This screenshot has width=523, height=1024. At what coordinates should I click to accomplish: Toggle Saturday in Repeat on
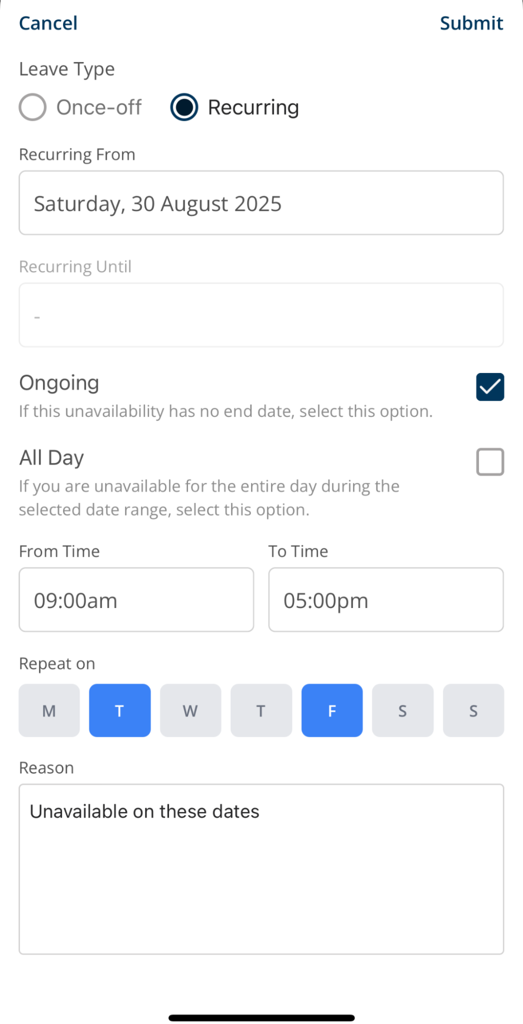tap(403, 710)
